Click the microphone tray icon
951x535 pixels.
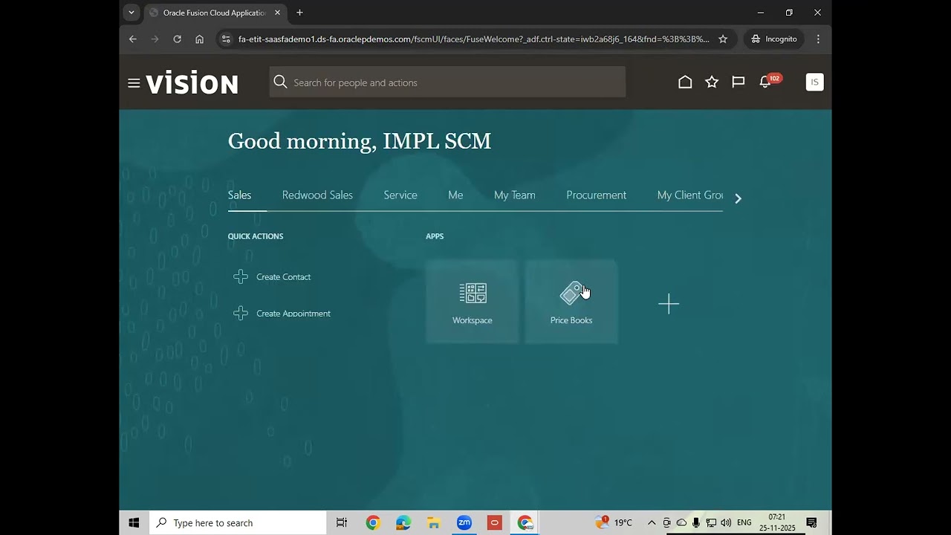[696, 523]
